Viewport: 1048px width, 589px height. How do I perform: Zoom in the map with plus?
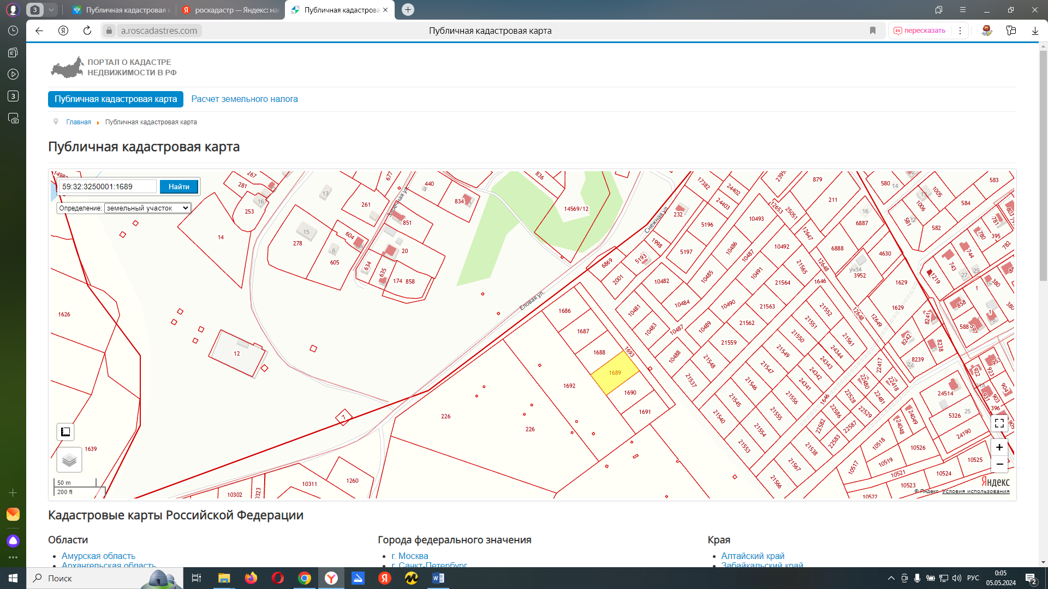pyautogui.click(x=999, y=447)
